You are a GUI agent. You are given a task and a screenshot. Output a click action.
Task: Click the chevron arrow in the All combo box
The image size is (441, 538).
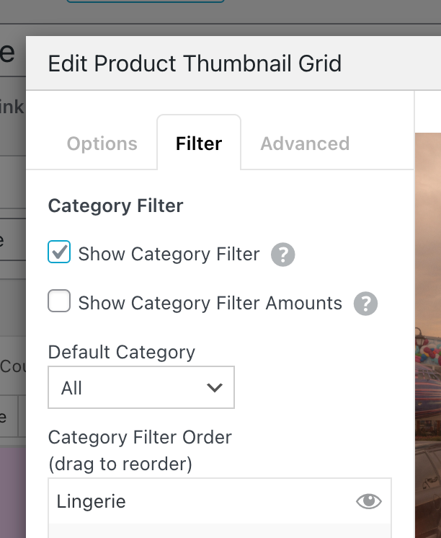pyautogui.click(x=214, y=388)
